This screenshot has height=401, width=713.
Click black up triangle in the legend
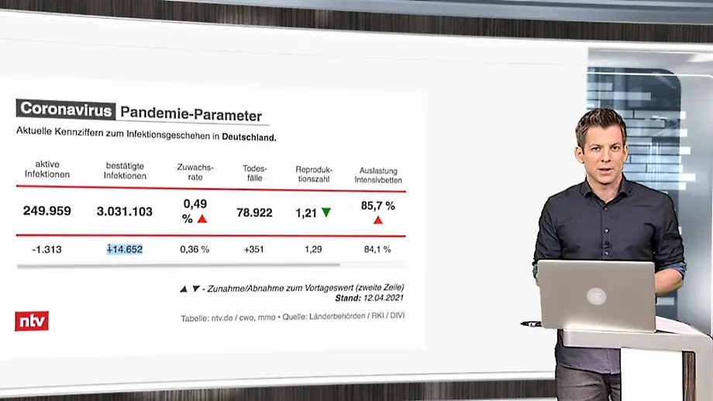(184, 289)
